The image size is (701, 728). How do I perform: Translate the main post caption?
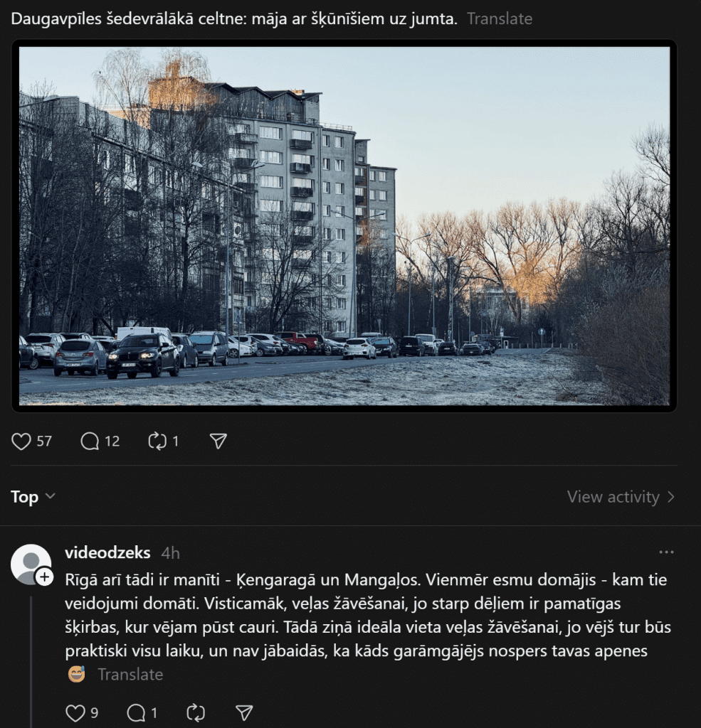click(500, 18)
